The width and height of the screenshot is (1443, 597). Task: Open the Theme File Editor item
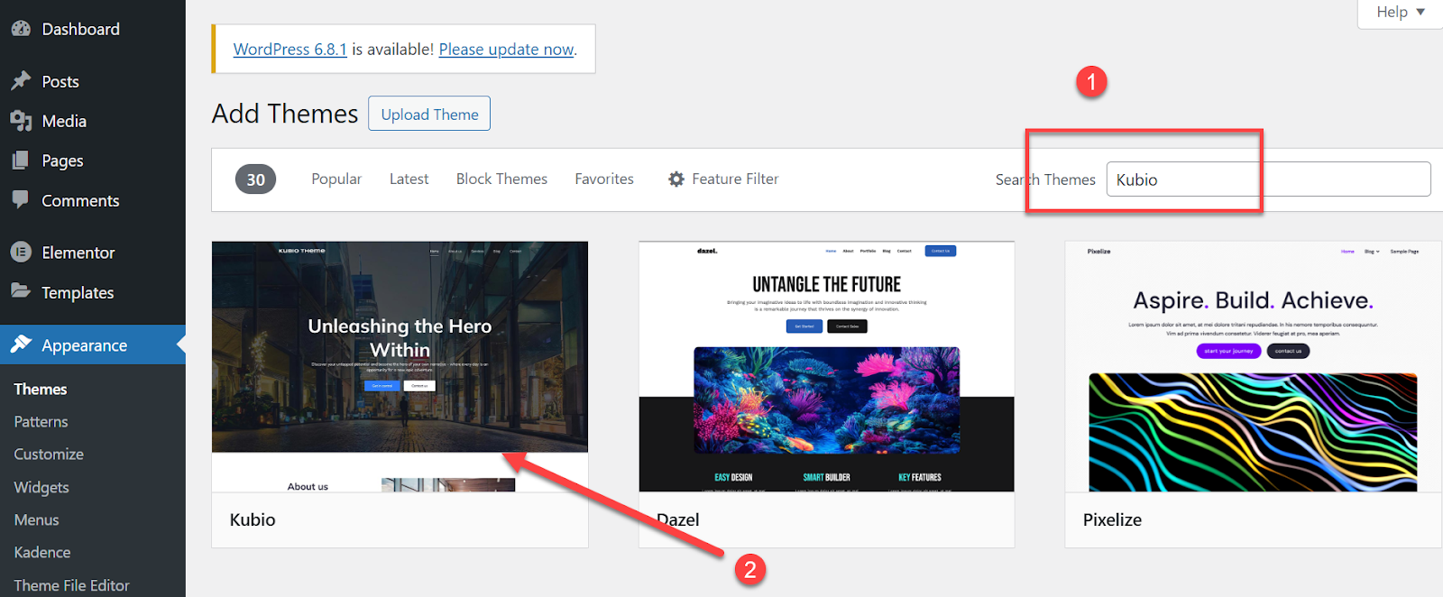point(72,585)
